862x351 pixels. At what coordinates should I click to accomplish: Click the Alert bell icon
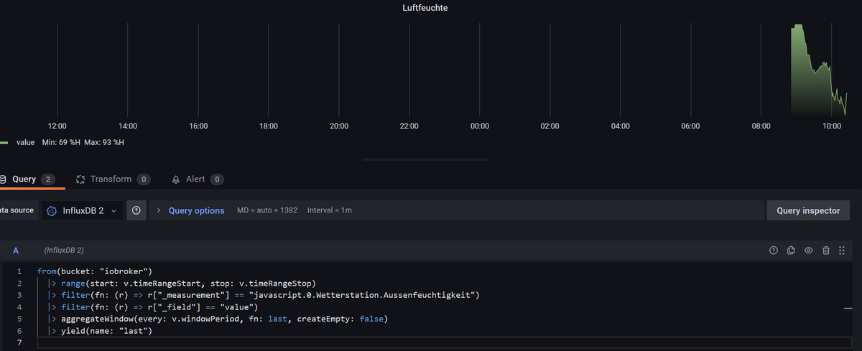tap(176, 179)
